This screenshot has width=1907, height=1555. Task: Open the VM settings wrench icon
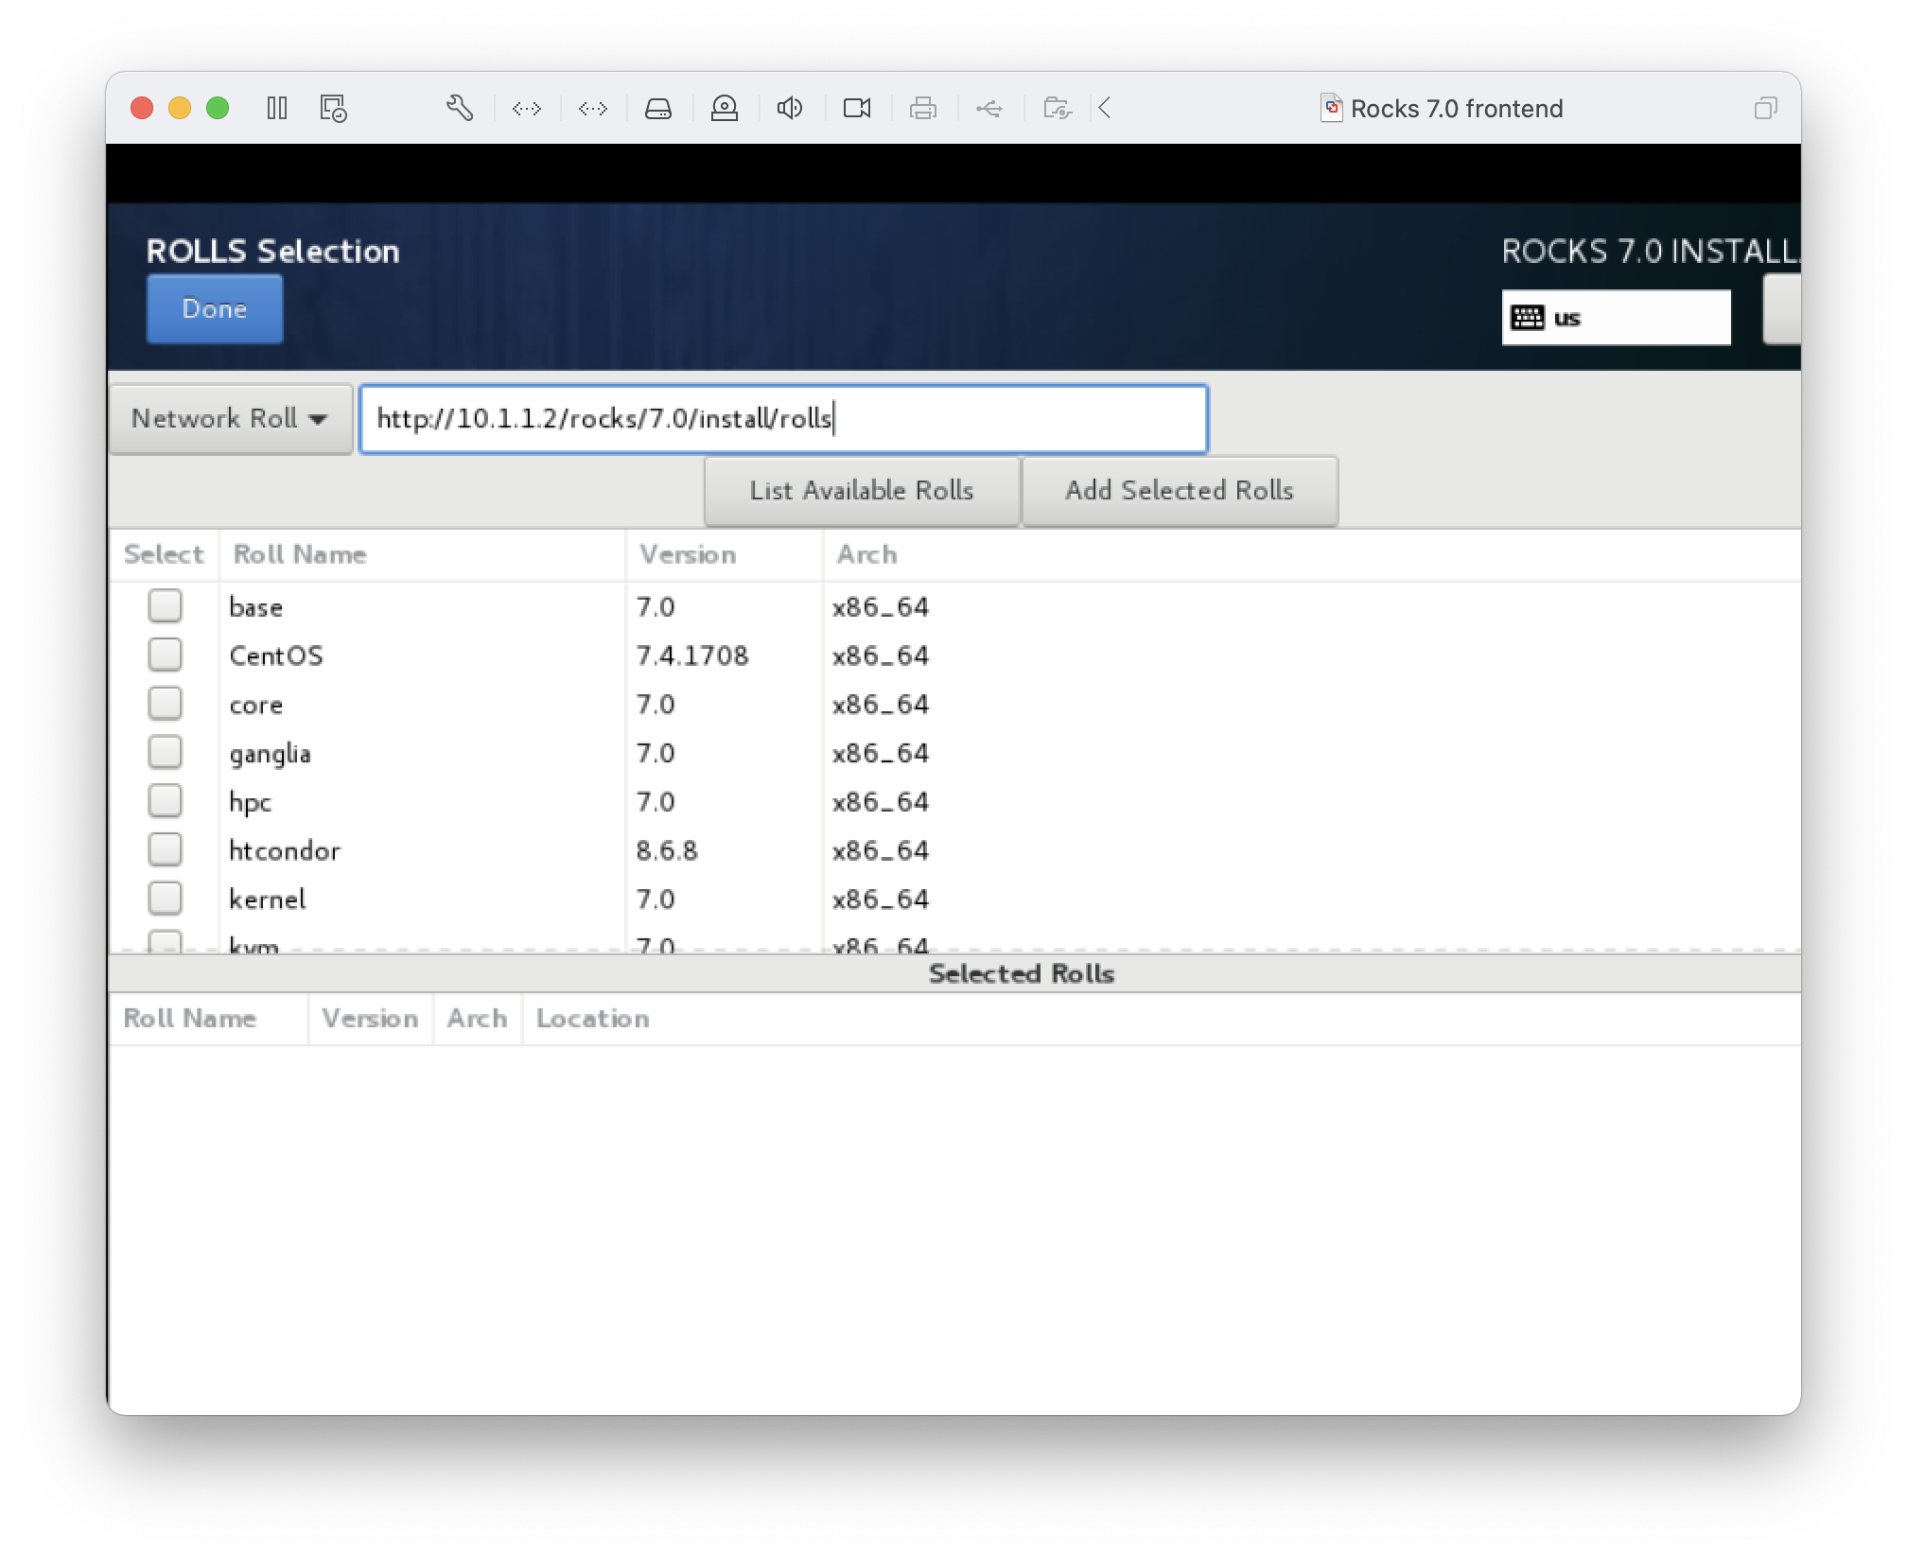[x=459, y=109]
